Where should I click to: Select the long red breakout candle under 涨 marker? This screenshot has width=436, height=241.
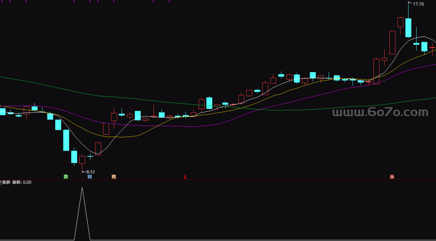tap(376, 71)
